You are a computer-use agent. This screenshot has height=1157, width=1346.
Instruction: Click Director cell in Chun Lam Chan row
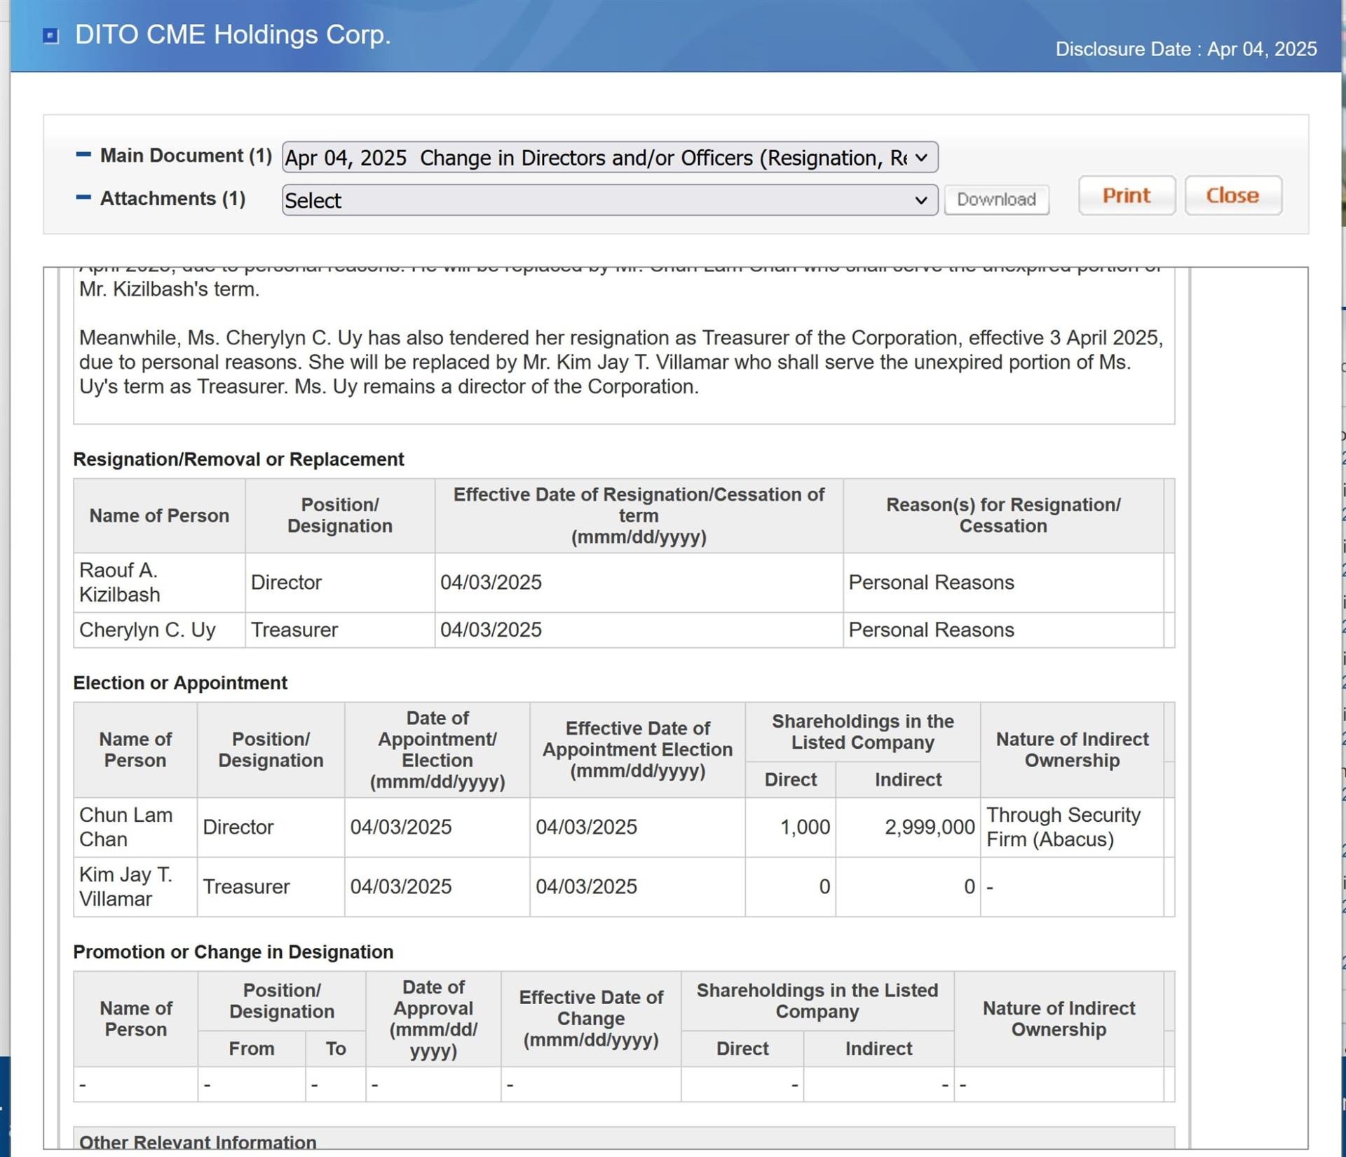(x=271, y=827)
